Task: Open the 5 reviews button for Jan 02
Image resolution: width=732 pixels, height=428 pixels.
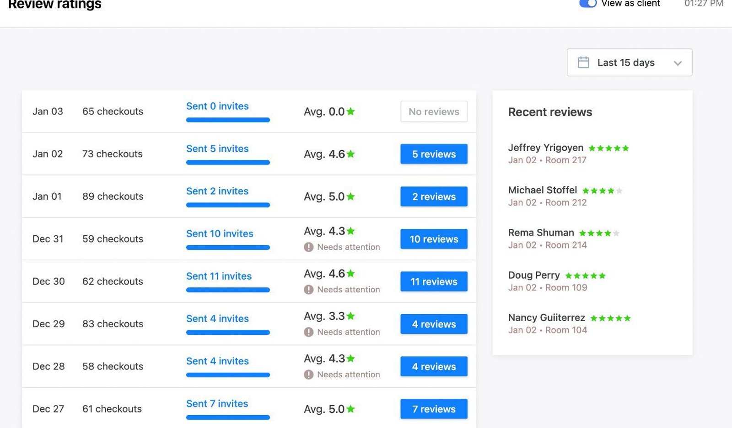Action: pyautogui.click(x=434, y=154)
